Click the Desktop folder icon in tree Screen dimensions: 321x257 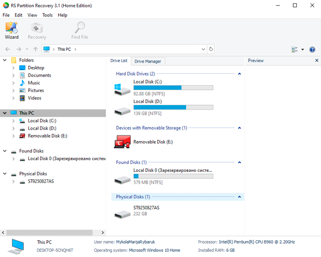pyautogui.click(x=22, y=67)
